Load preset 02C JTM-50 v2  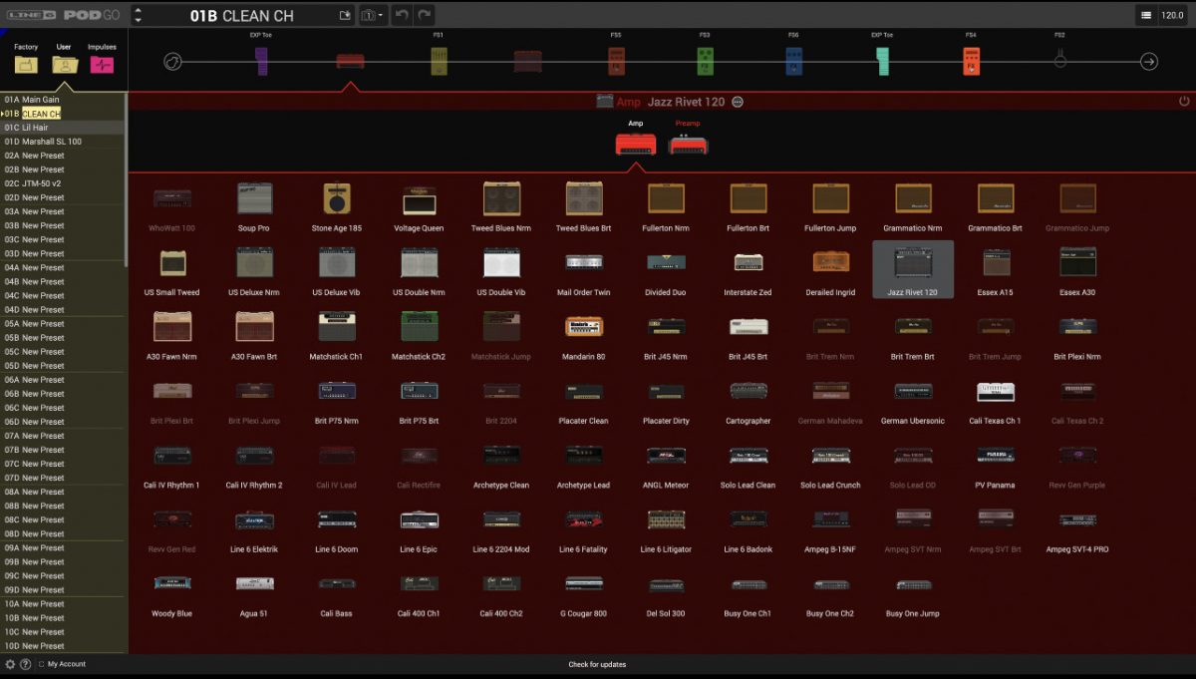(x=63, y=183)
